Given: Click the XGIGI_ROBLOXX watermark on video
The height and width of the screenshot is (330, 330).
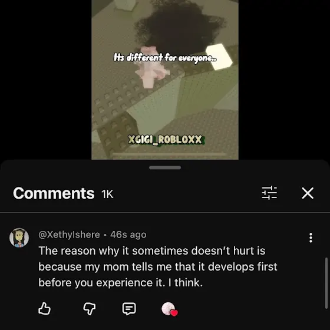Looking at the screenshot, I should click(165, 140).
